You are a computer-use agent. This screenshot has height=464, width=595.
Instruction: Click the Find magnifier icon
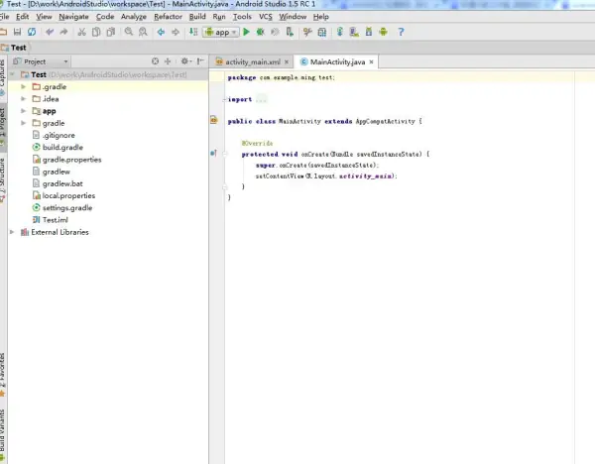click(129, 32)
